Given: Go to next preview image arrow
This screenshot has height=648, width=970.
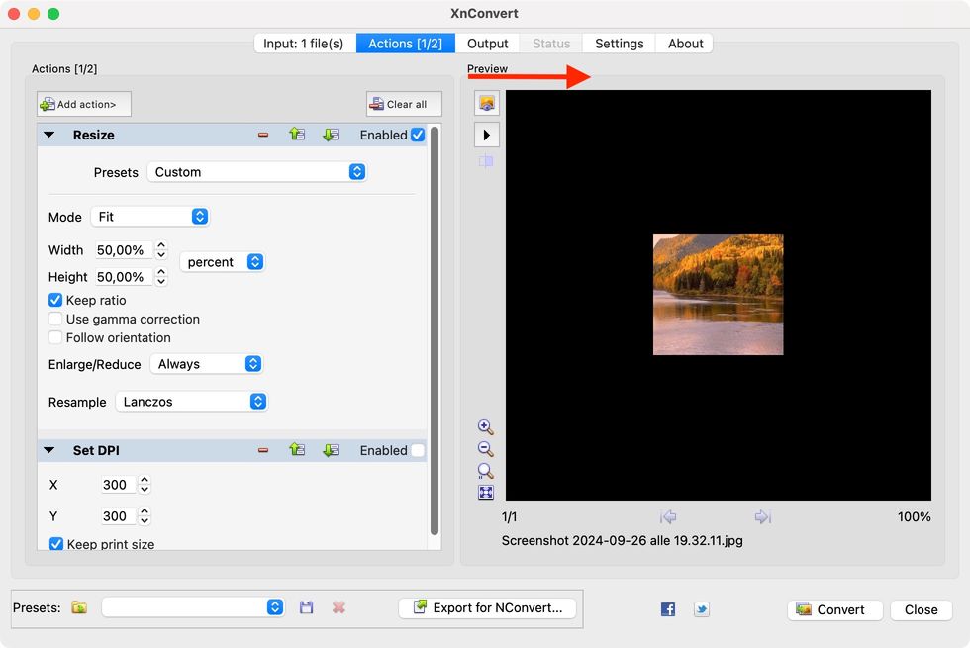Looking at the screenshot, I should coord(762,516).
